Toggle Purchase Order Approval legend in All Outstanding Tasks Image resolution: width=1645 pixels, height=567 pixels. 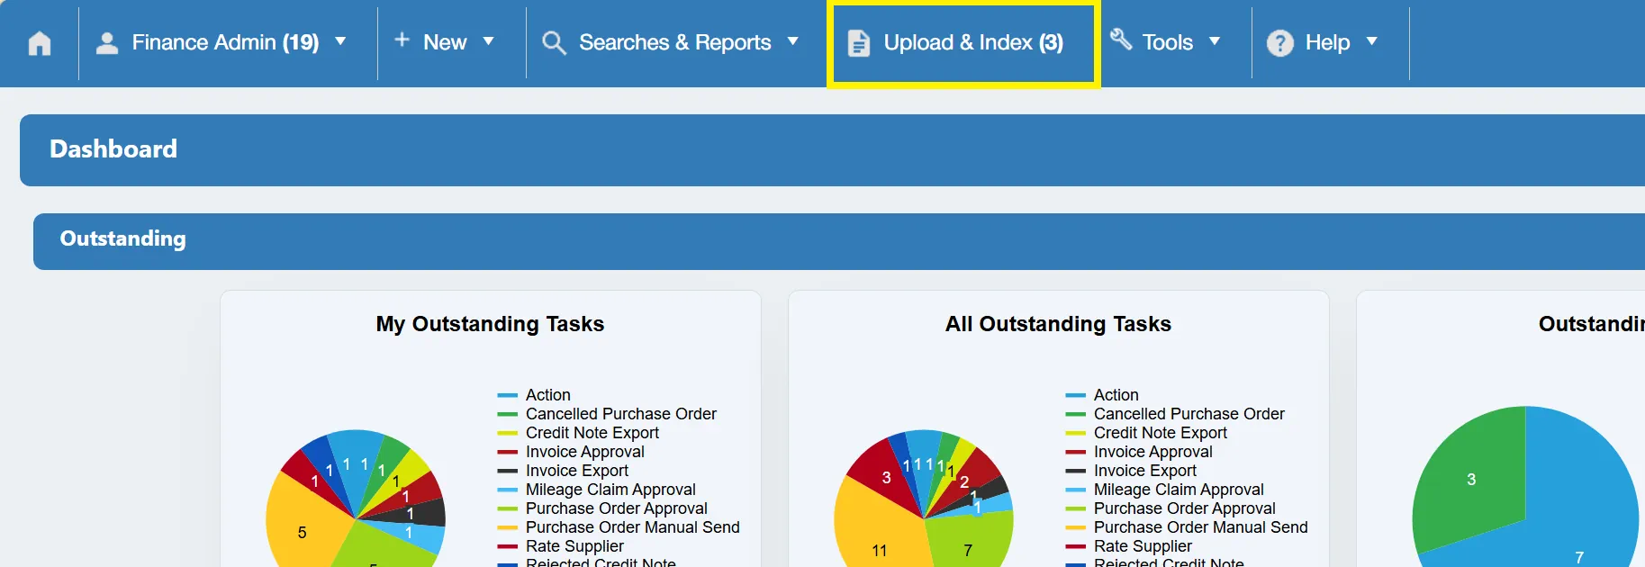point(1170,508)
